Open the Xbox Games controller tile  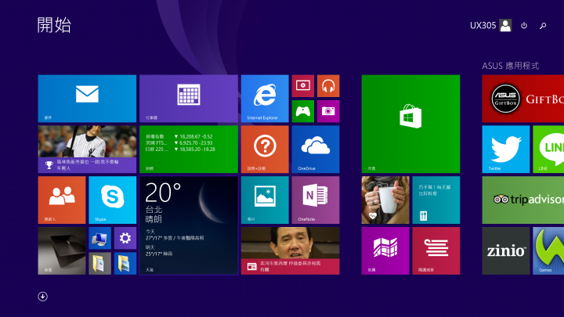(x=303, y=111)
